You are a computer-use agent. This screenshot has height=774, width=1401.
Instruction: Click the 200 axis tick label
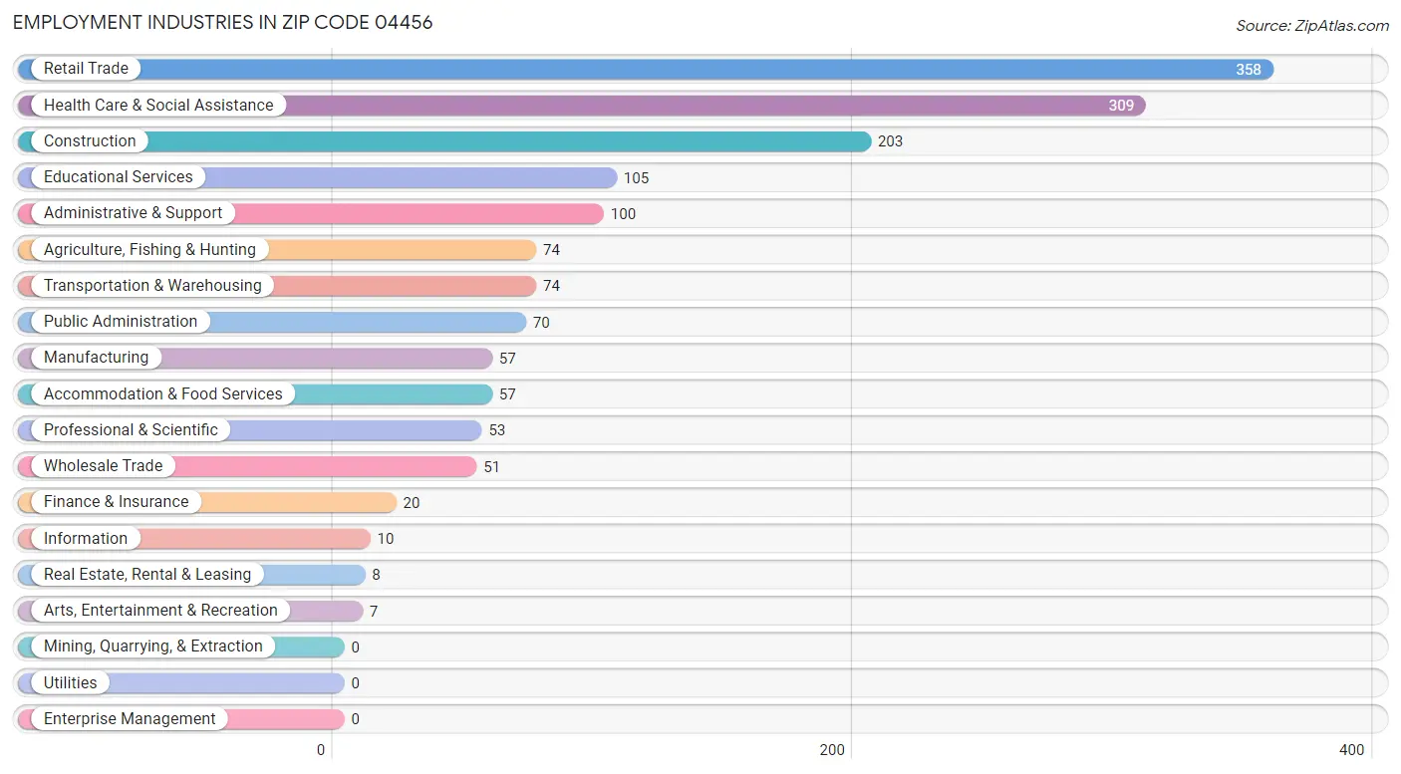point(832,750)
